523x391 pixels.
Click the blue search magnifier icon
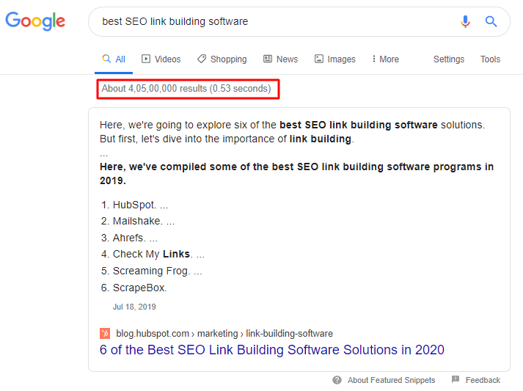coord(491,22)
